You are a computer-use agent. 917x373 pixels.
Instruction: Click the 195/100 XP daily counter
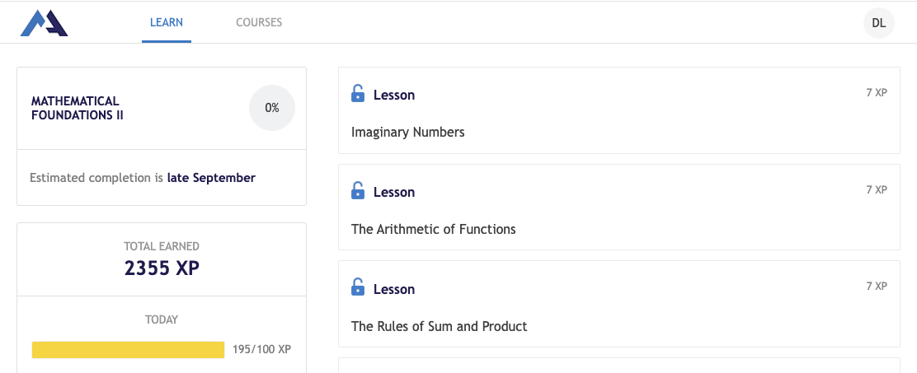(x=261, y=349)
